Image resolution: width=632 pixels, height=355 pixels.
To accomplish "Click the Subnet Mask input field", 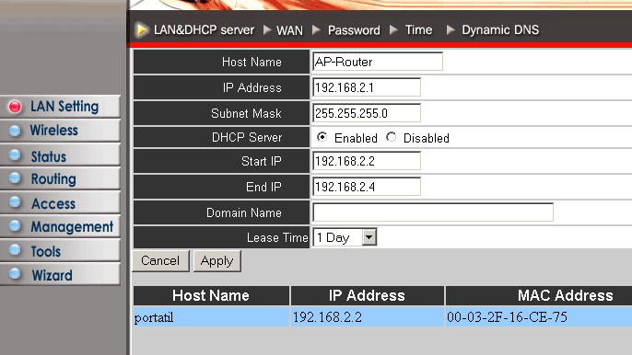I will click(367, 113).
